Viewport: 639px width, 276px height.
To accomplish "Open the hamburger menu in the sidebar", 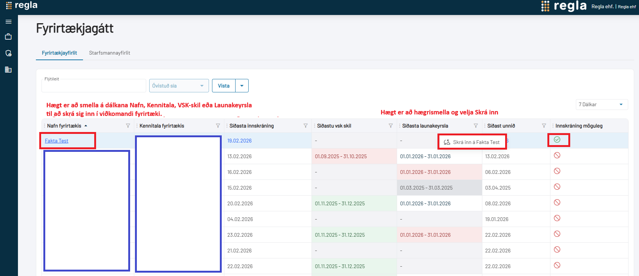I will pyautogui.click(x=9, y=22).
